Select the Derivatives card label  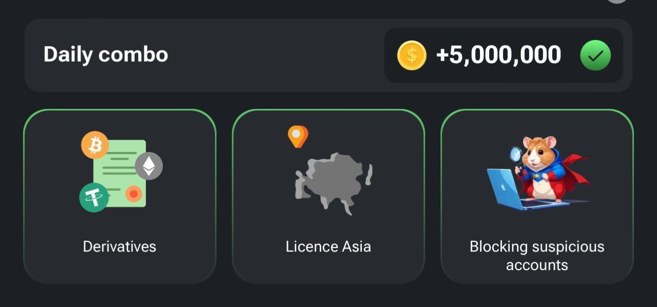120,246
